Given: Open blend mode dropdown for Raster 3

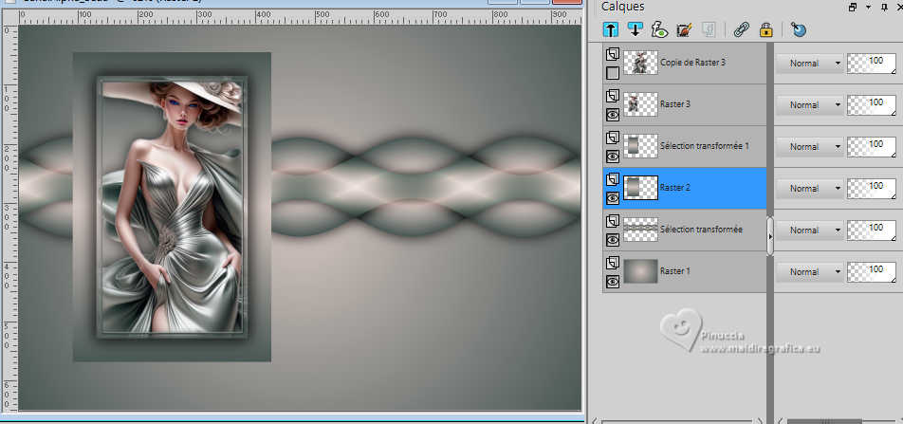Looking at the screenshot, I should (809, 105).
